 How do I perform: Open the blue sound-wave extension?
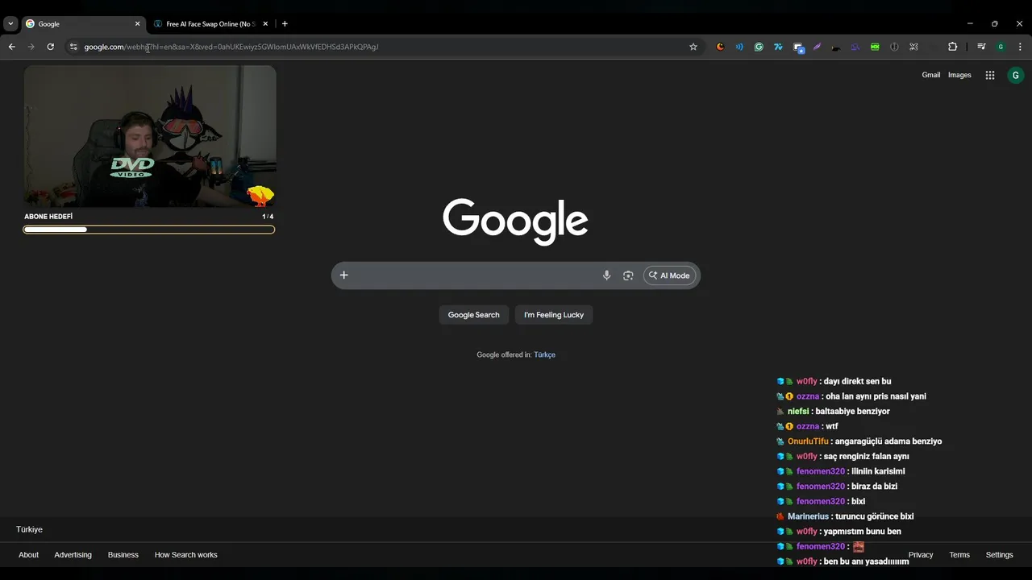739,47
